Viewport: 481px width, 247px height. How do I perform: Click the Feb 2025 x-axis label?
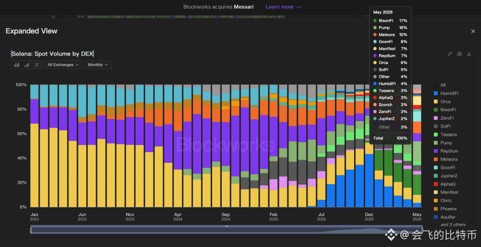click(x=273, y=217)
